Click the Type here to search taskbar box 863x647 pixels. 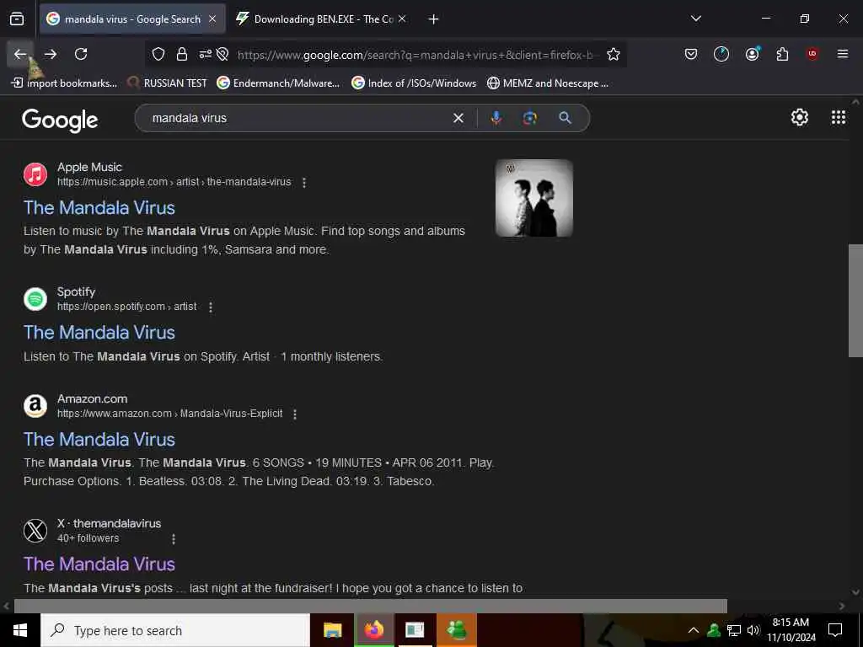pyautogui.click(x=175, y=630)
